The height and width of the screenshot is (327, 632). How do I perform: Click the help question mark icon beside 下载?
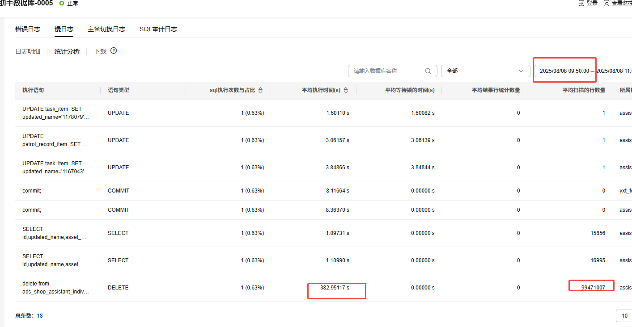(114, 51)
